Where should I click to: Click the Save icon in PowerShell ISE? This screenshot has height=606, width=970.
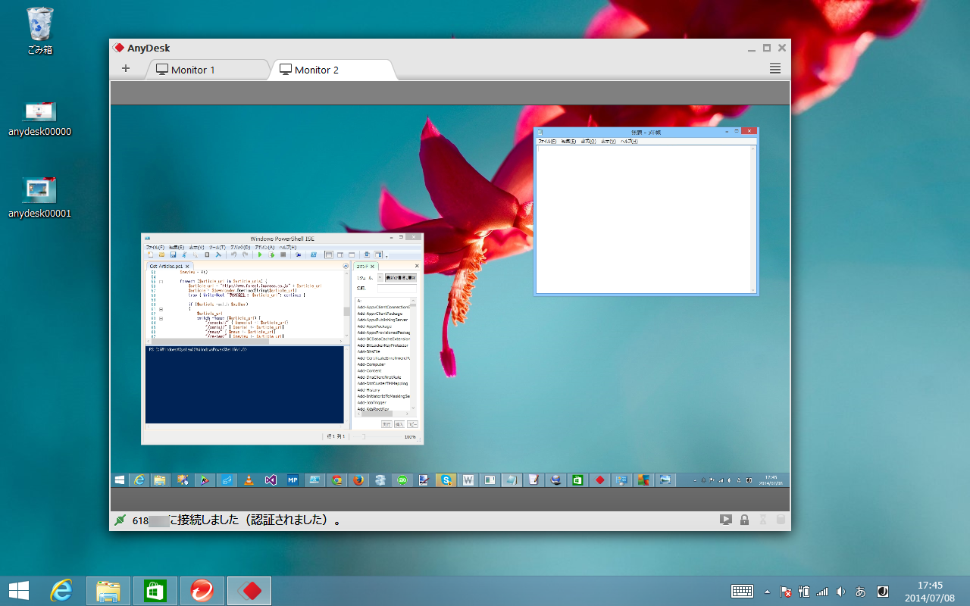(x=173, y=255)
